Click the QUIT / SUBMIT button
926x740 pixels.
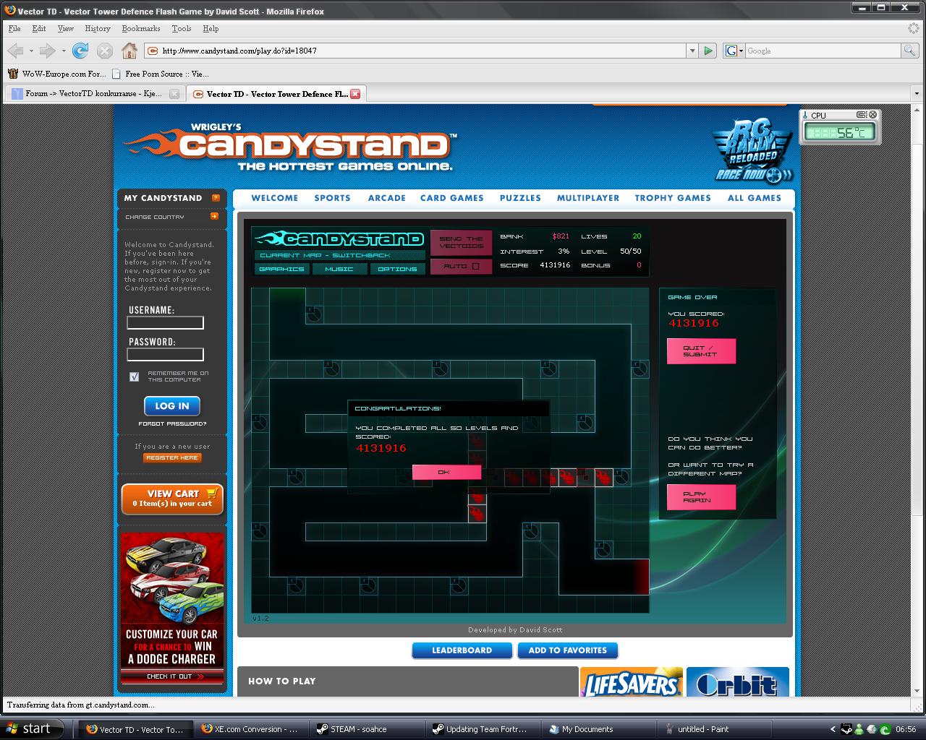(x=701, y=351)
